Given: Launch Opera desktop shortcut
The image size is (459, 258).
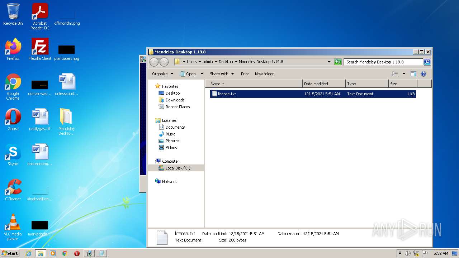Looking at the screenshot, I should pos(13,120).
